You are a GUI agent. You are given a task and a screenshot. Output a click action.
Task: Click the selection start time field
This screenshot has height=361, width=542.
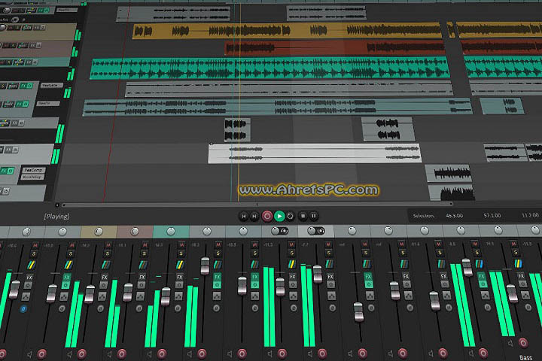click(x=454, y=216)
